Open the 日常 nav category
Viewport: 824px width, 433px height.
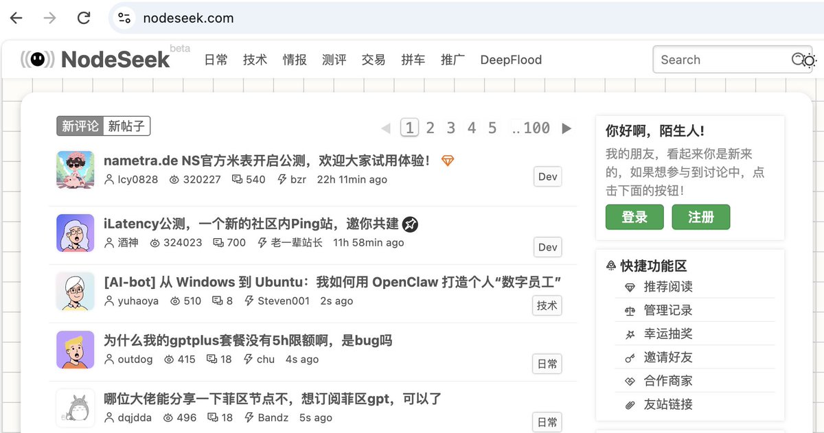pos(216,60)
